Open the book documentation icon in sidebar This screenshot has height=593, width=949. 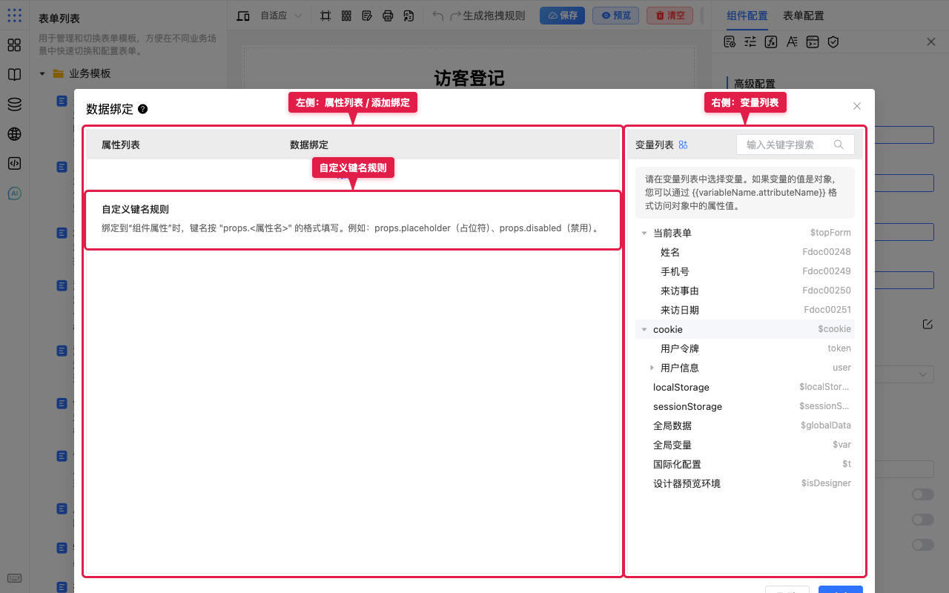pos(14,75)
